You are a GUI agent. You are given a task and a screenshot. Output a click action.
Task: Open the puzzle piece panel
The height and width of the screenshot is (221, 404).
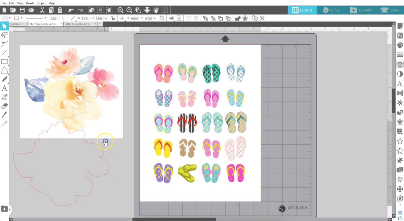coord(400,160)
